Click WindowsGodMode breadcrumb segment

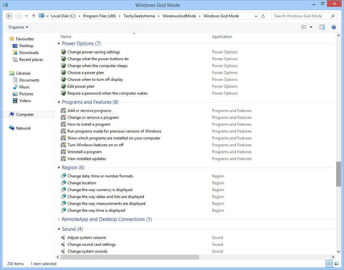[x=179, y=16]
